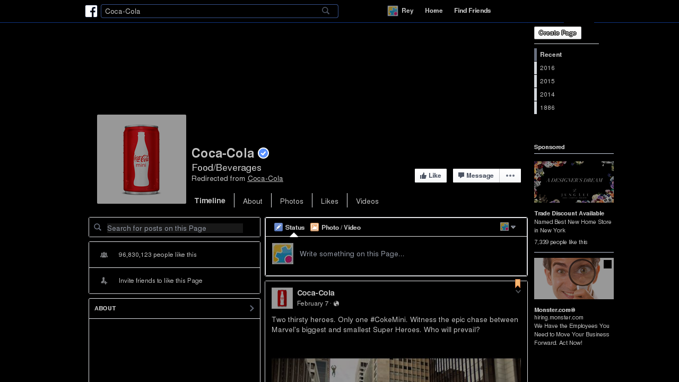Click the Status pencil icon
The height and width of the screenshot is (382, 679).
point(278,227)
